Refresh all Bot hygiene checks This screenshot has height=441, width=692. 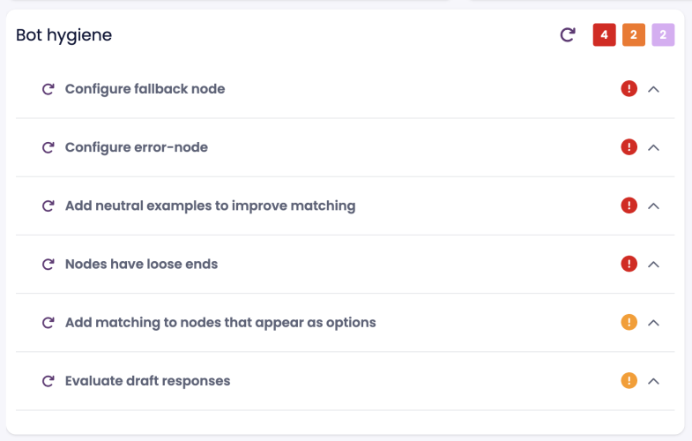click(x=569, y=35)
